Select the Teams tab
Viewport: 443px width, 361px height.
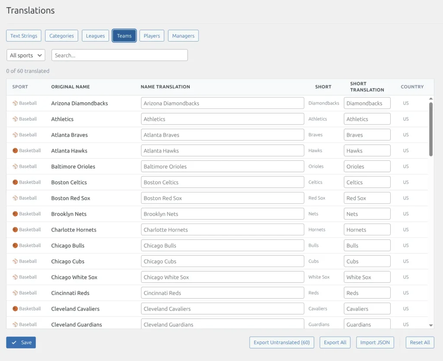124,36
